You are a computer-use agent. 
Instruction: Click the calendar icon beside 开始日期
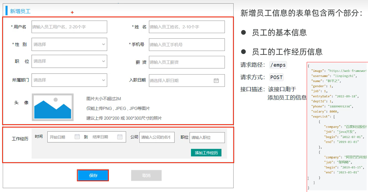coord(77,137)
